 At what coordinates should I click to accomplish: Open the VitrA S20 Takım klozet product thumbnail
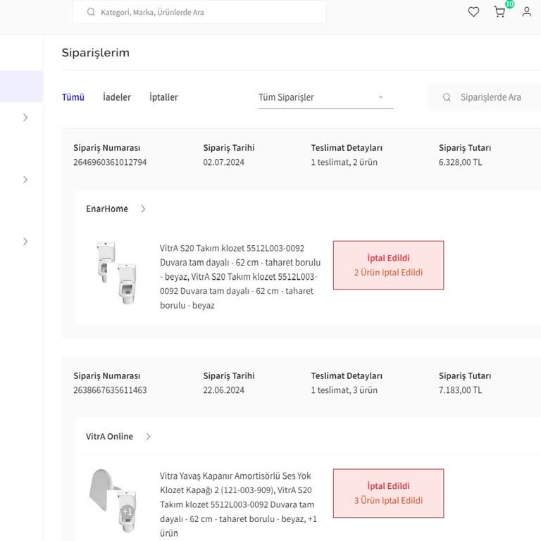[x=116, y=273]
